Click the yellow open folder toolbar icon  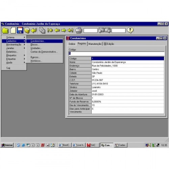5,30
